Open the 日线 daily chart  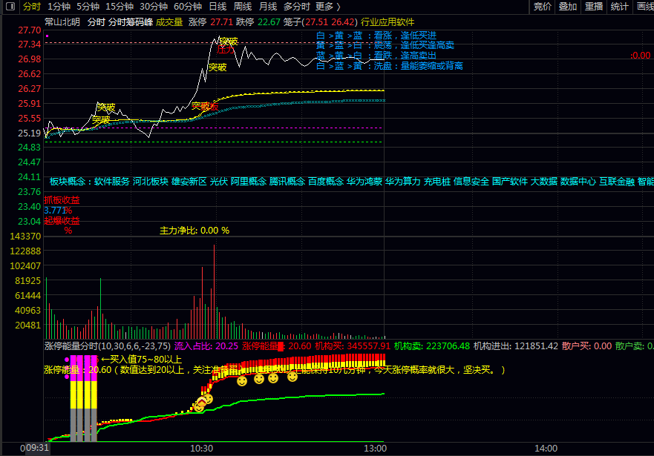point(218,6)
